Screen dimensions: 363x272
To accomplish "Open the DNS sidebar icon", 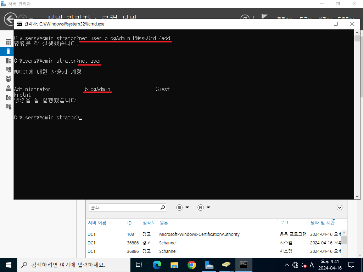I will click(x=9, y=88).
